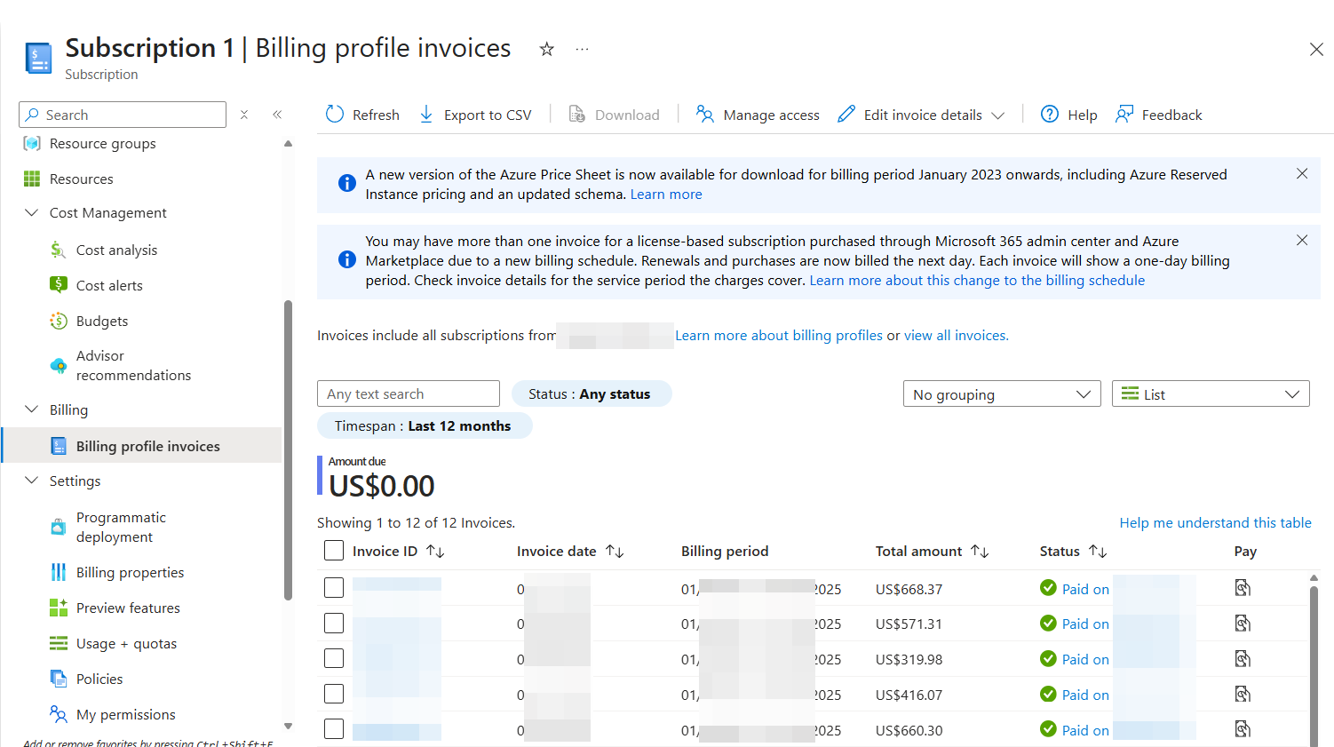Focus the Any text search field

(409, 393)
